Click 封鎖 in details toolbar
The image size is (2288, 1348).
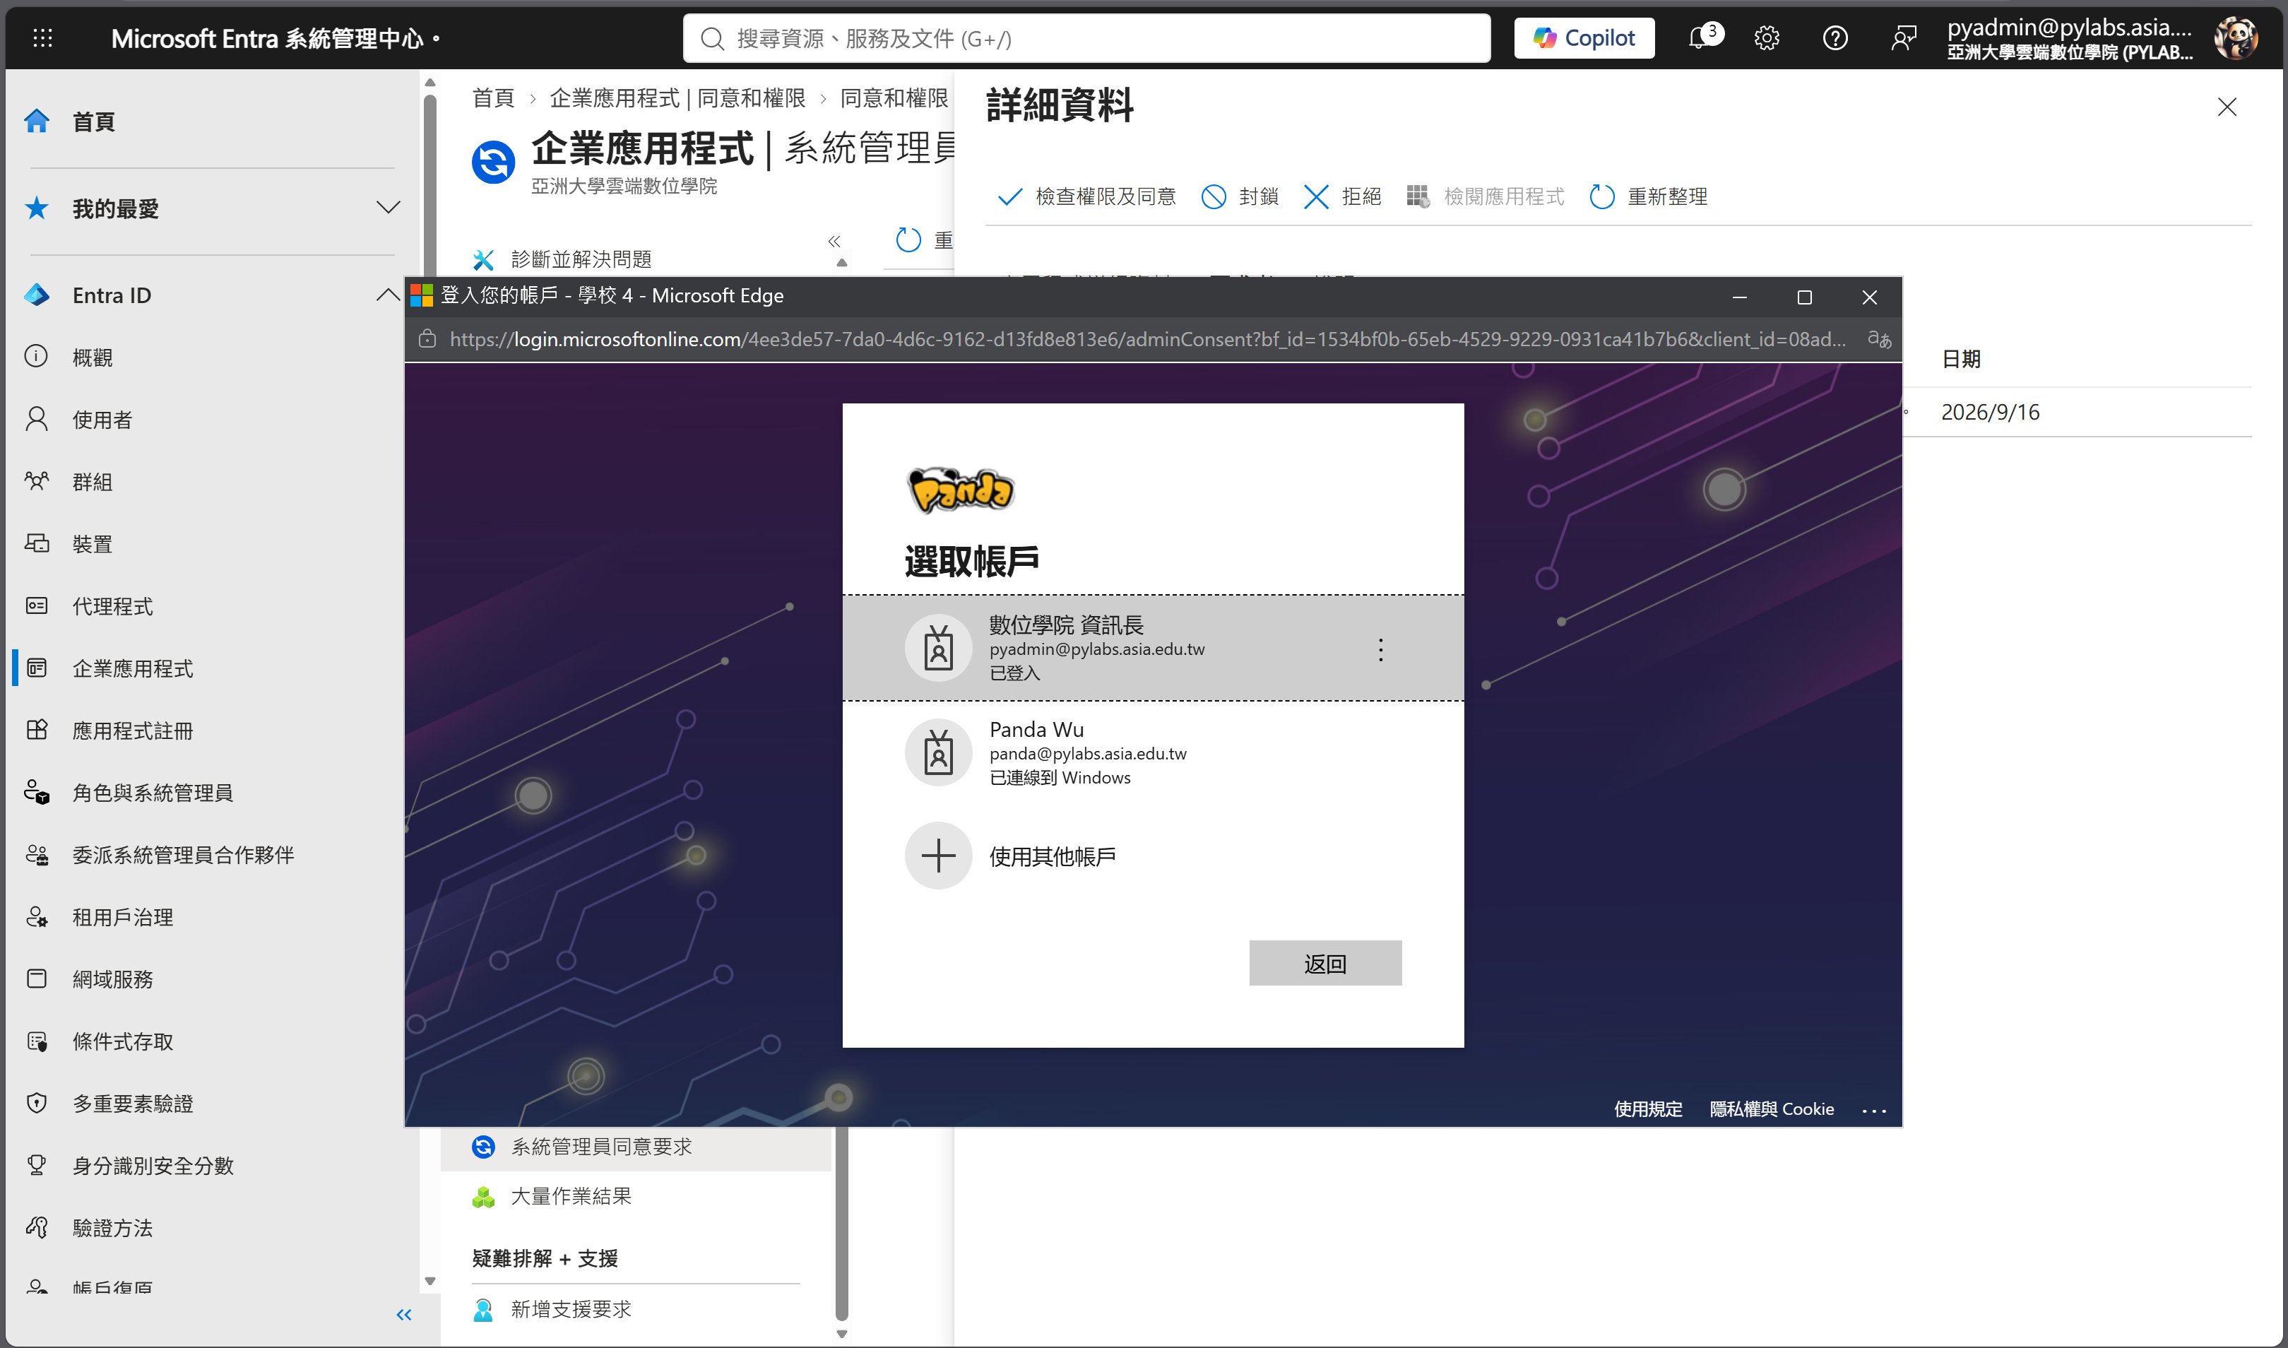tap(1240, 196)
